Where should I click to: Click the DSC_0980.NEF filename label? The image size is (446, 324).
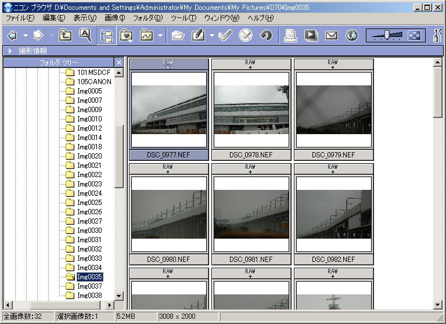pos(169,260)
